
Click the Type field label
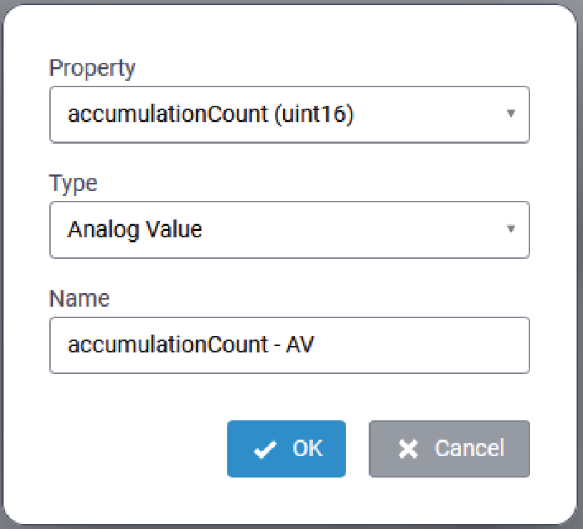[73, 183]
